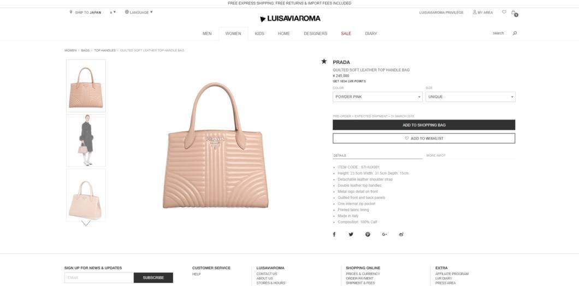
Task: Click Add to Wishlist button
Action: tap(424, 139)
